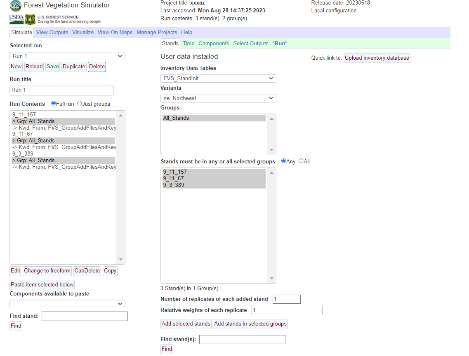Switch to the Simulate tab
Viewport: 469px width, 356px height.
coord(21,32)
